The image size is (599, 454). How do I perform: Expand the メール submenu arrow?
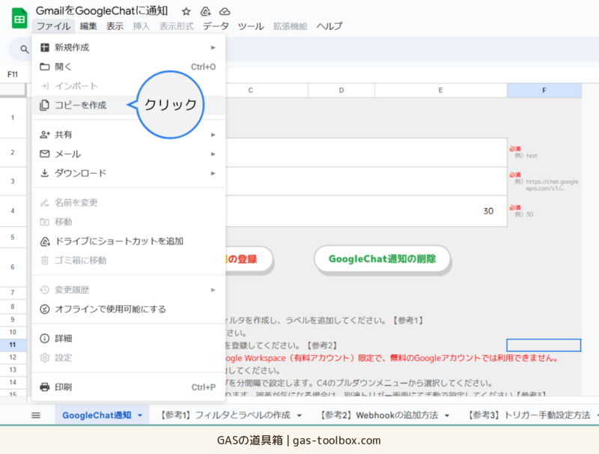[213, 154]
